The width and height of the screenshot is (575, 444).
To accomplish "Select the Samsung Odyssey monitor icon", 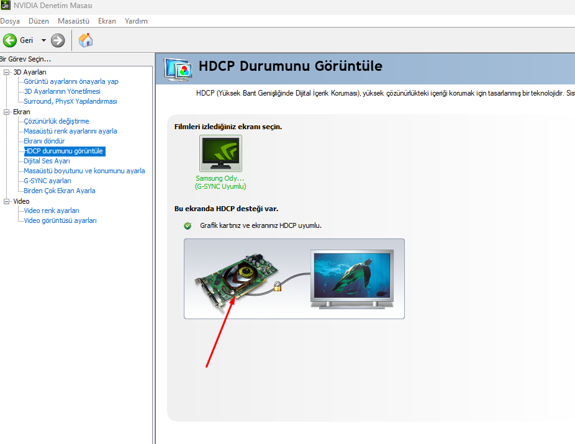I will (221, 153).
